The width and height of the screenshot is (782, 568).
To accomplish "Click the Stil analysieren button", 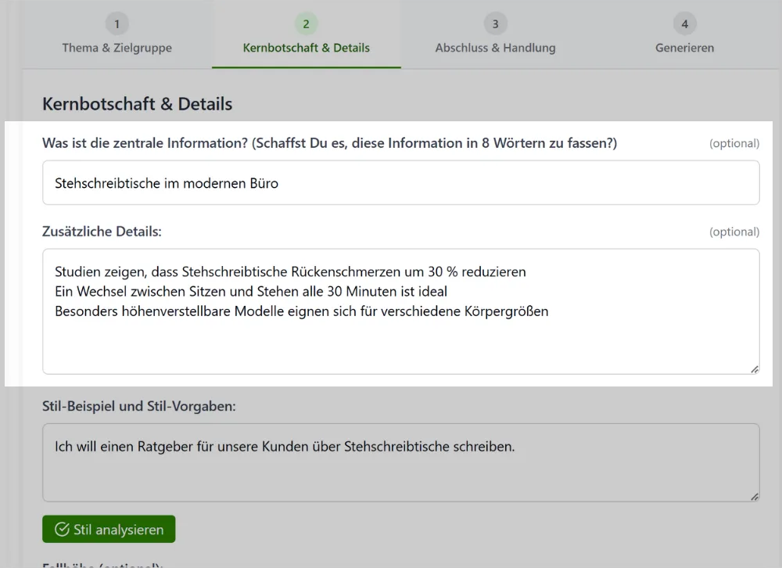I will [x=109, y=529].
